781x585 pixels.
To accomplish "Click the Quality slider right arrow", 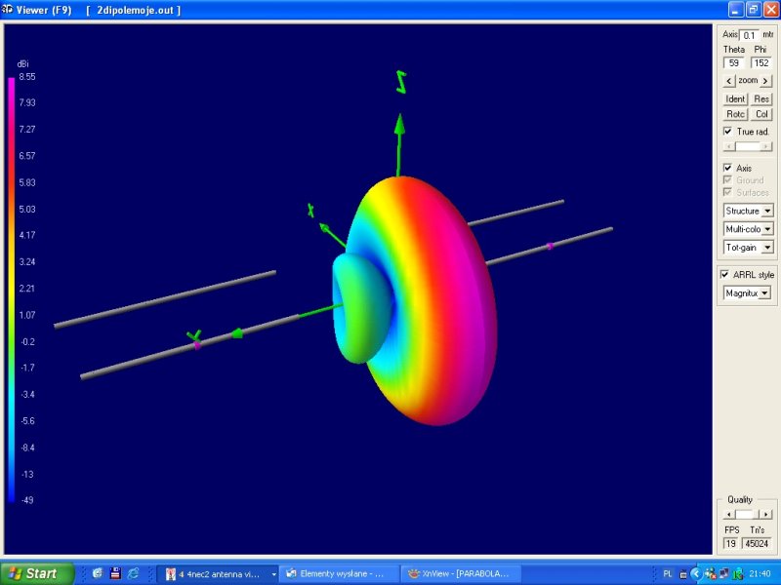I will pyautogui.click(x=765, y=515).
